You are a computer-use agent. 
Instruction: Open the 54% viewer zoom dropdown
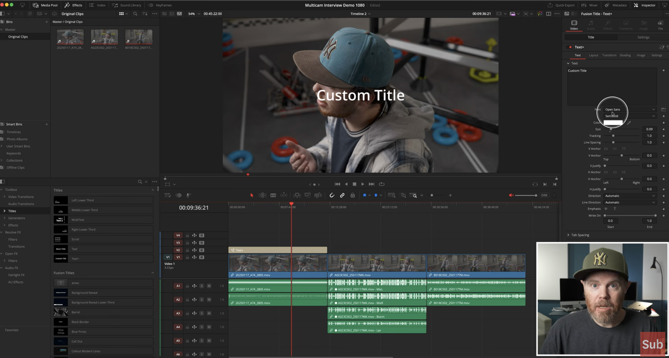[x=194, y=14]
